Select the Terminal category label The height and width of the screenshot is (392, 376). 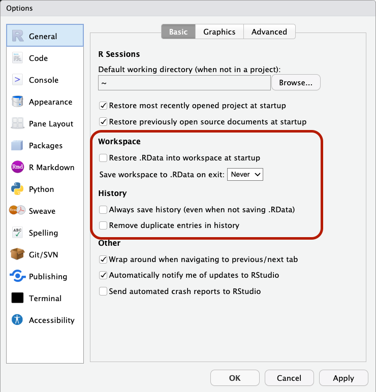click(x=45, y=298)
